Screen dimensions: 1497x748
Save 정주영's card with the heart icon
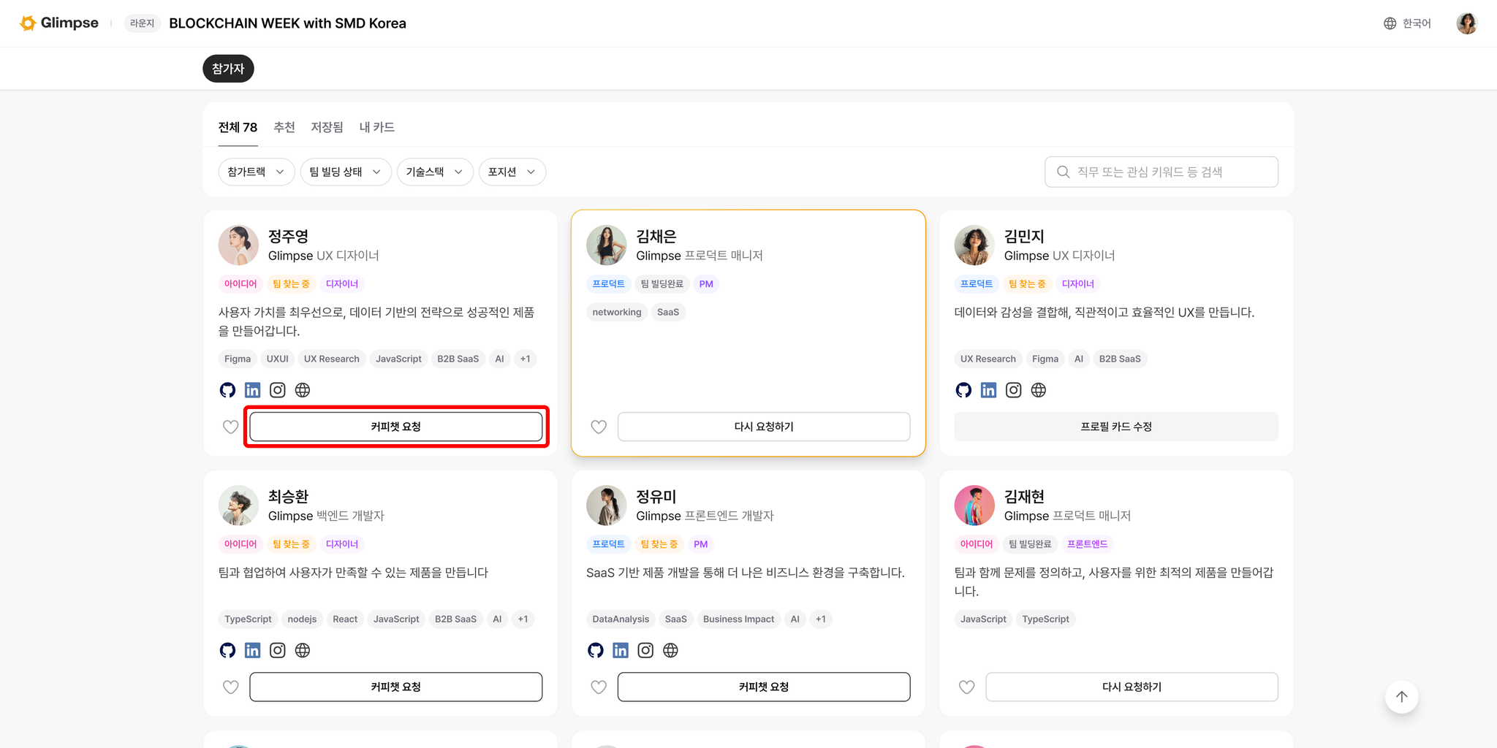[230, 427]
